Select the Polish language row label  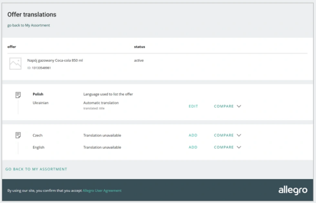click(38, 94)
